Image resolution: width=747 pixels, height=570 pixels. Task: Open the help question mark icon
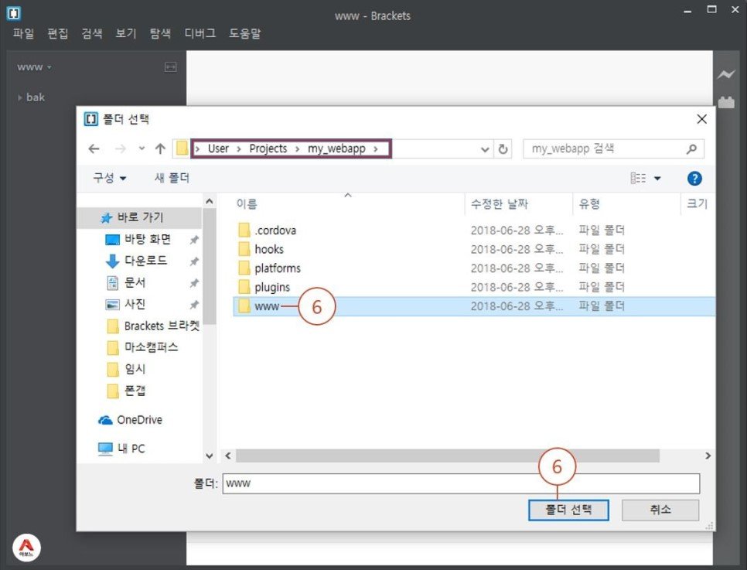(x=694, y=178)
